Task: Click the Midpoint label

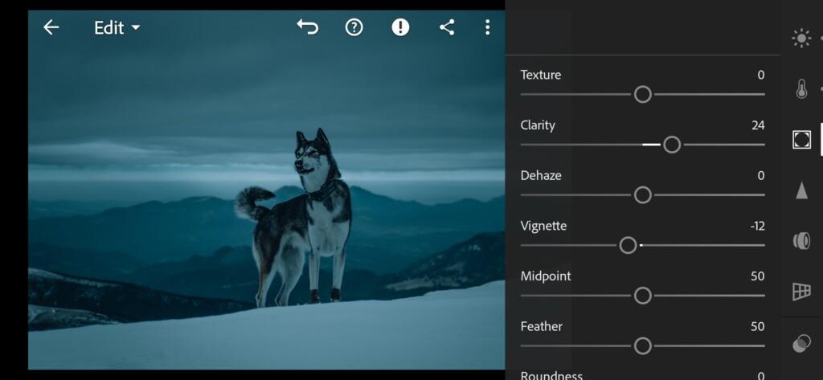Action: coord(546,276)
